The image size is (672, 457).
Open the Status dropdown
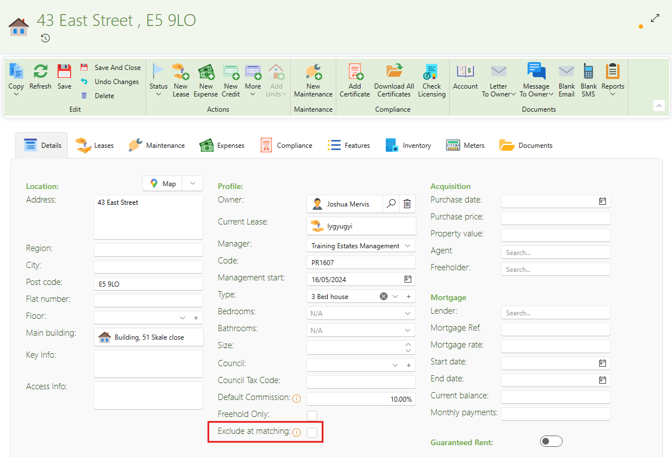pyautogui.click(x=158, y=94)
